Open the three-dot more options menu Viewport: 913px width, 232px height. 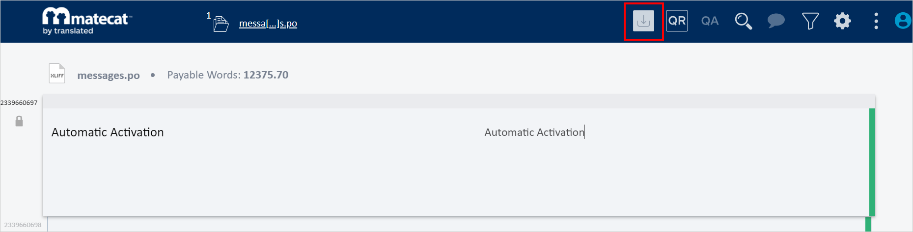(876, 21)
